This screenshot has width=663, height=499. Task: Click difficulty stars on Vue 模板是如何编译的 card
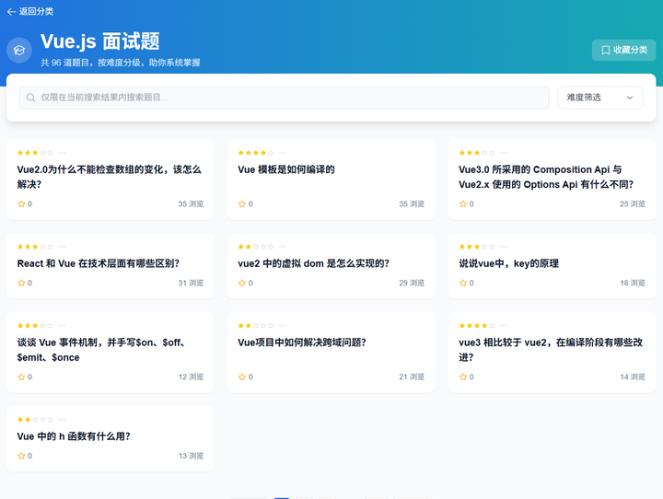256,153
